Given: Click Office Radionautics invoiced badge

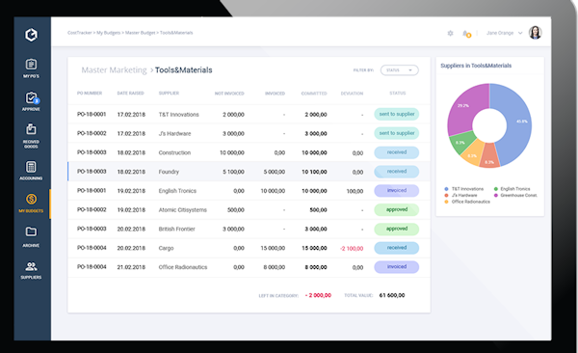Looking at the screenshot, I should point(397,267).
